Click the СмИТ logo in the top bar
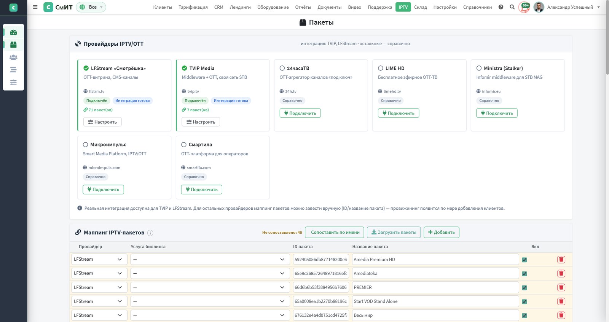The height and width of the screenshot is (322, 609). (58, 7)
